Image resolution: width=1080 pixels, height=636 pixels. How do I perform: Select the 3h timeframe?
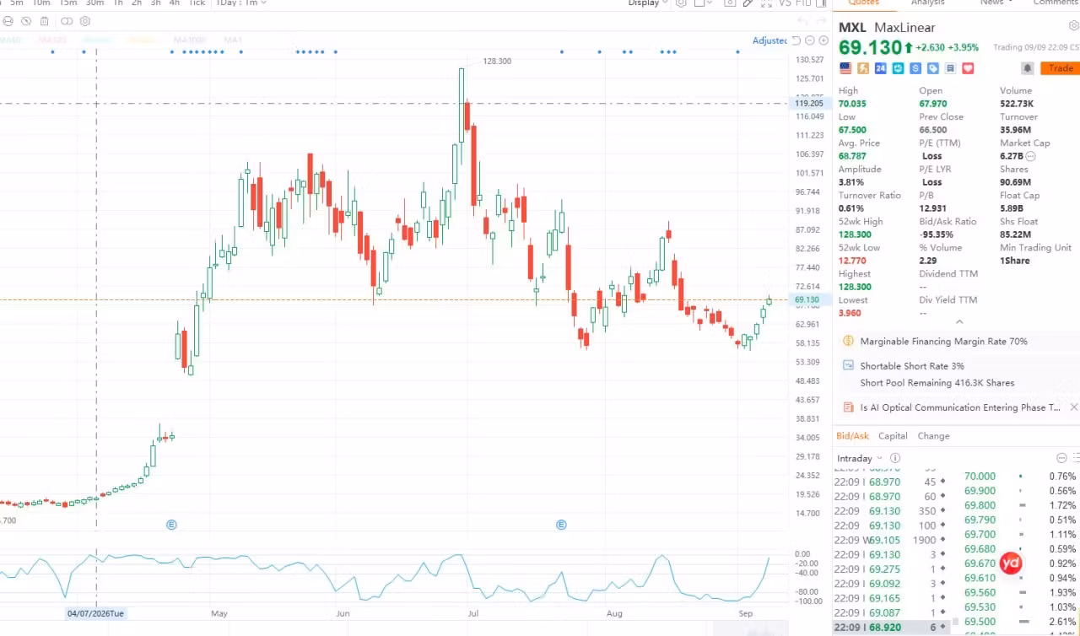[x=155, y=3]
